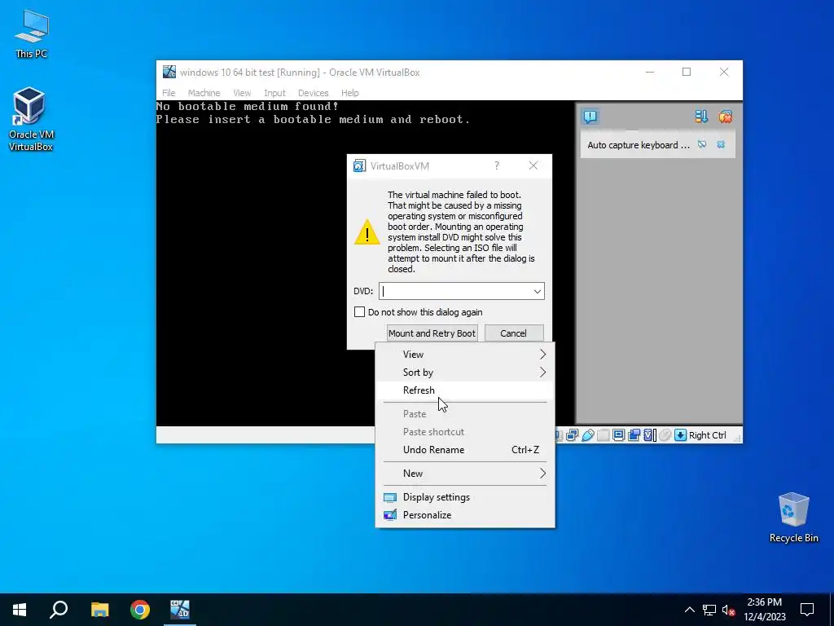834x626 pixels.
Task: Open the Machine menu
Action: coord(204,93)
